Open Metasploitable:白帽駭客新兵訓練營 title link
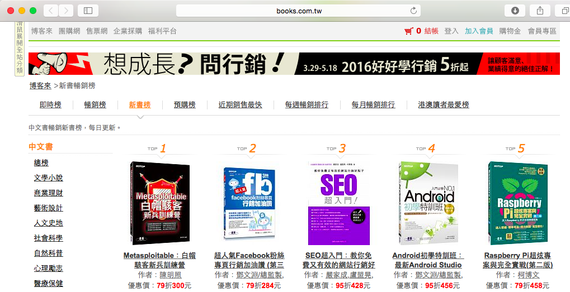The height and width of the screenshot is (292, 570). click(160, 260)
